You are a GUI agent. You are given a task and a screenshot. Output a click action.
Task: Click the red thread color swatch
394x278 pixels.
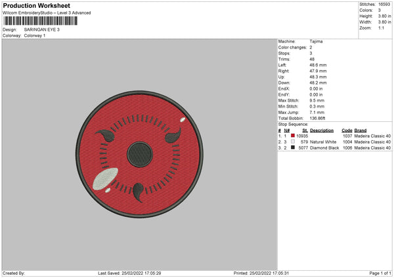tap(293, 136)
